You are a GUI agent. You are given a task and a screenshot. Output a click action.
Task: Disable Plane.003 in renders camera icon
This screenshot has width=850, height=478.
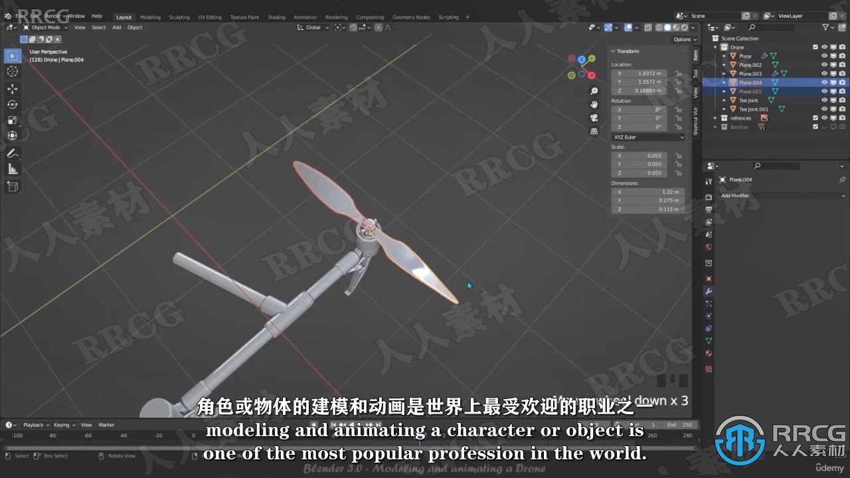click(x=842, y=74)
